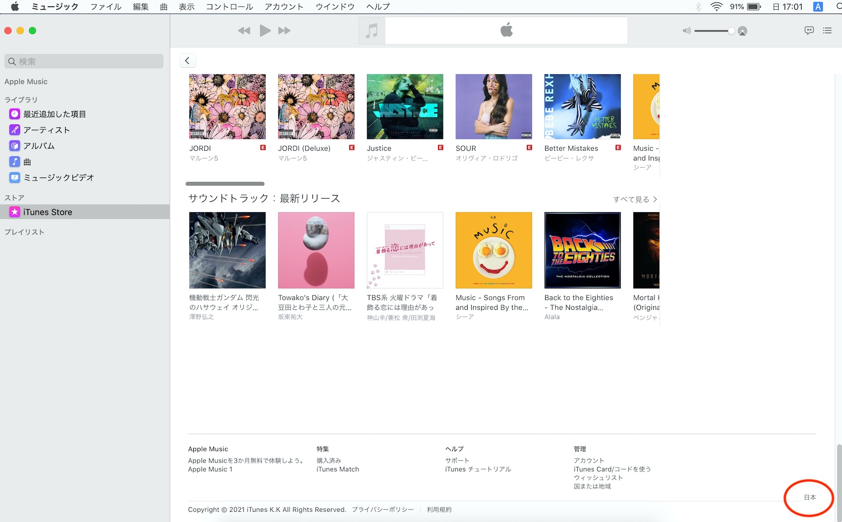Open the SOUR album cover
Screen dimensions: 842x522
(x=494, y=107)
